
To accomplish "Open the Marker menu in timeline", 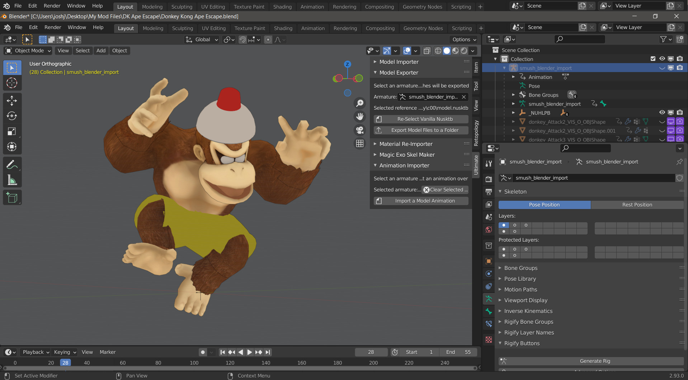I will tap(108, 352).
